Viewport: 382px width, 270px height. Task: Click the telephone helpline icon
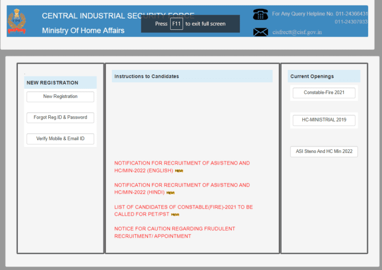click(x=261, y=14)
